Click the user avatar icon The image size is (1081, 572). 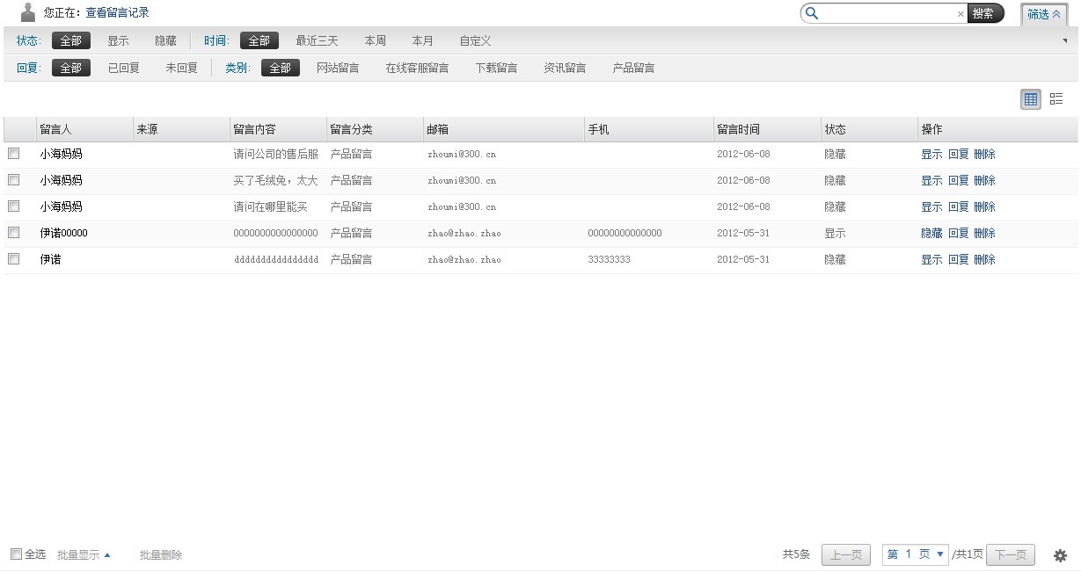coord(28,12)
